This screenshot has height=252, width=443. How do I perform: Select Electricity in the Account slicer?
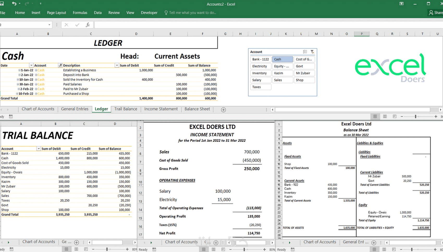click(261, 66)
